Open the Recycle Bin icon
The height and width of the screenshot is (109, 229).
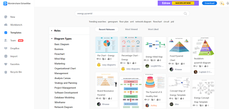coord(6,72)
